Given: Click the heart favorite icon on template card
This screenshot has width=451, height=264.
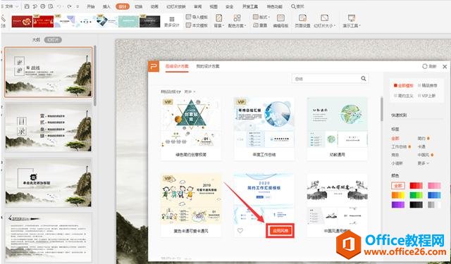Looking at the screenshot, I should [240, 230].
